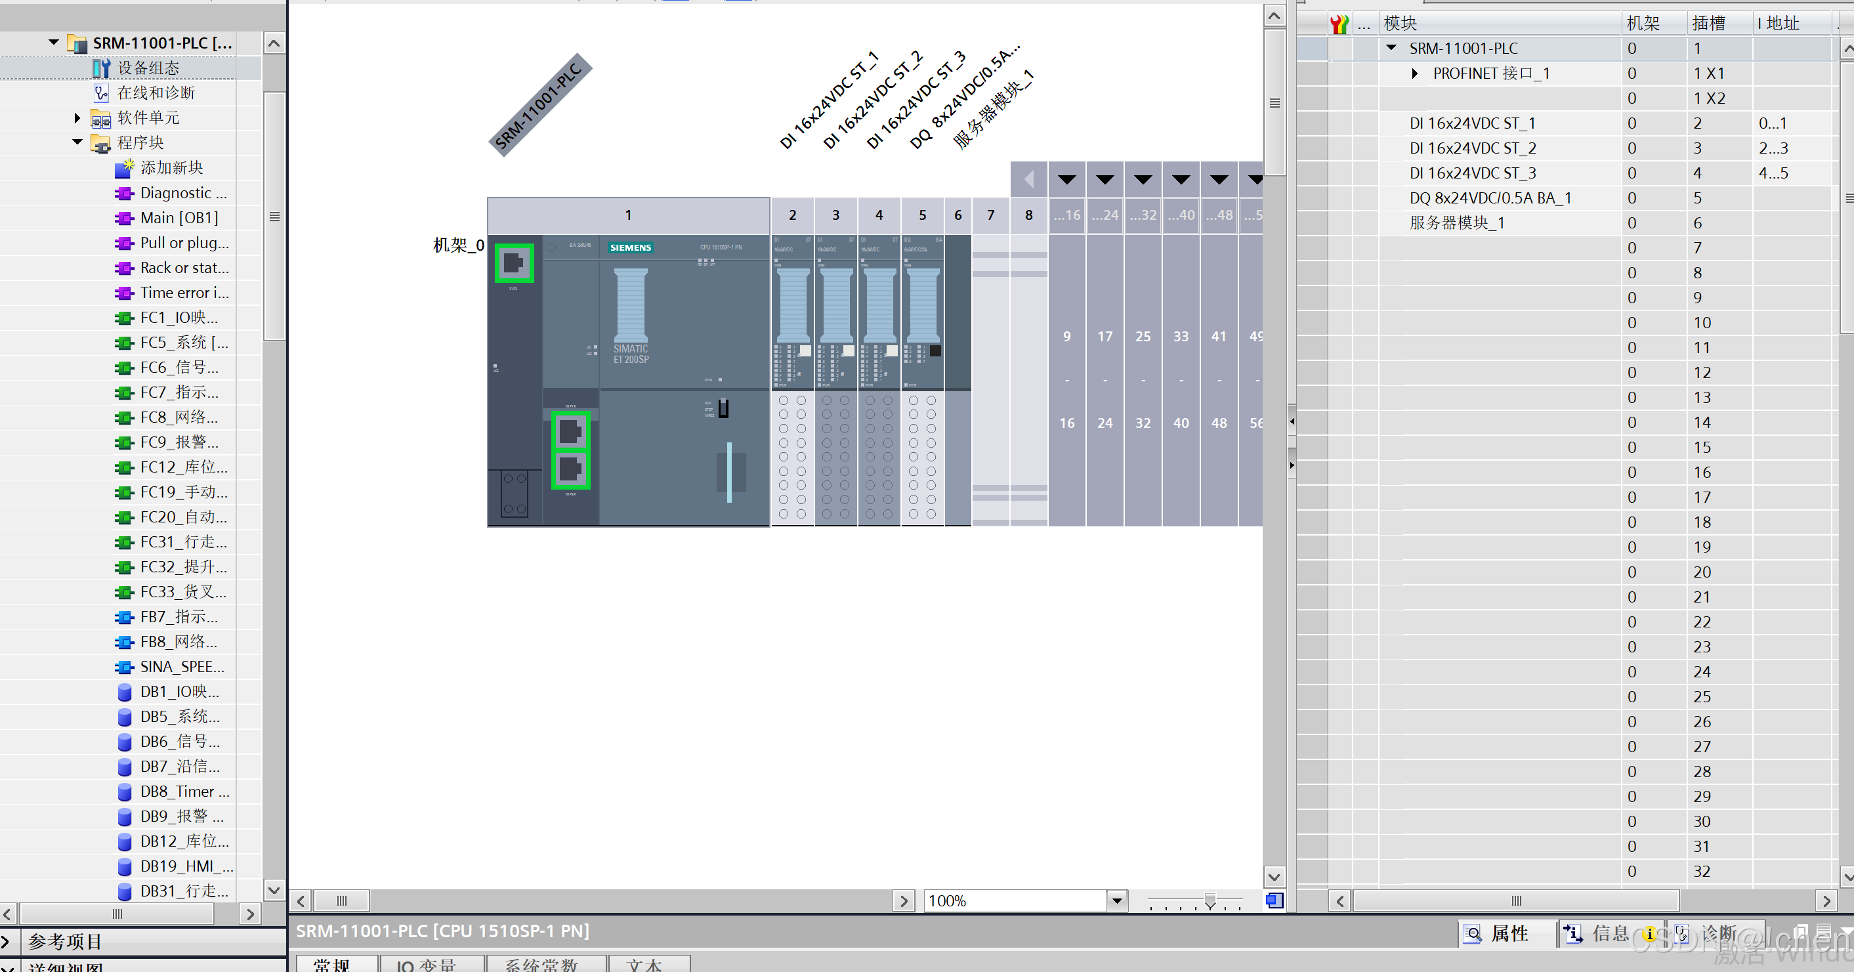This screenshot has height=972, width=1854.
Task: Collapse the 程序块 program blocks folder
Action: (77, 142)
